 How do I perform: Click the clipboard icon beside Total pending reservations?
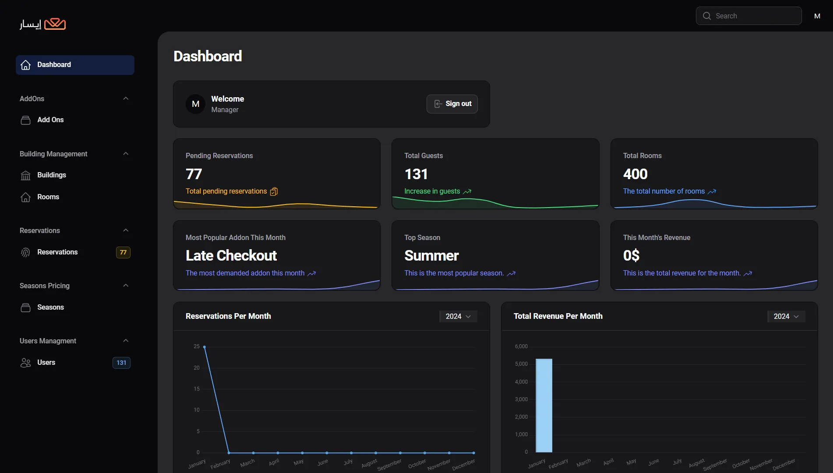tap(274, 191)
